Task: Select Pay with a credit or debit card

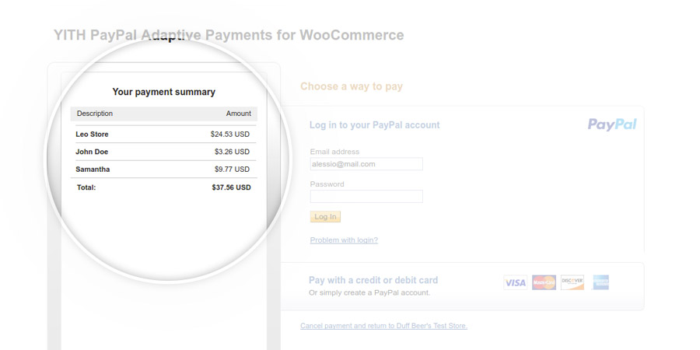Action: coord(373,280)
